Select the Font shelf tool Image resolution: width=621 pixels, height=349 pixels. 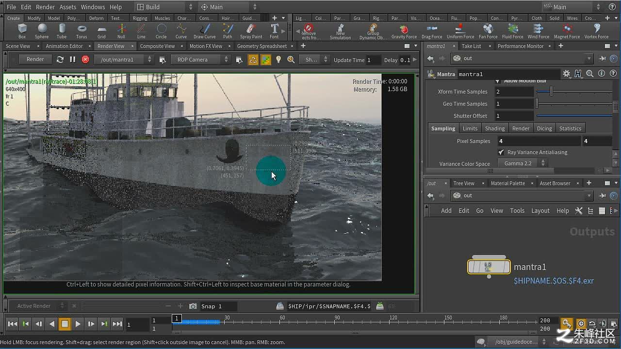coord(274,32)
